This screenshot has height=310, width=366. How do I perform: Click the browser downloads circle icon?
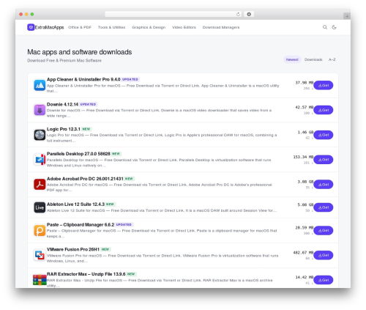click(x=249, y=14)
